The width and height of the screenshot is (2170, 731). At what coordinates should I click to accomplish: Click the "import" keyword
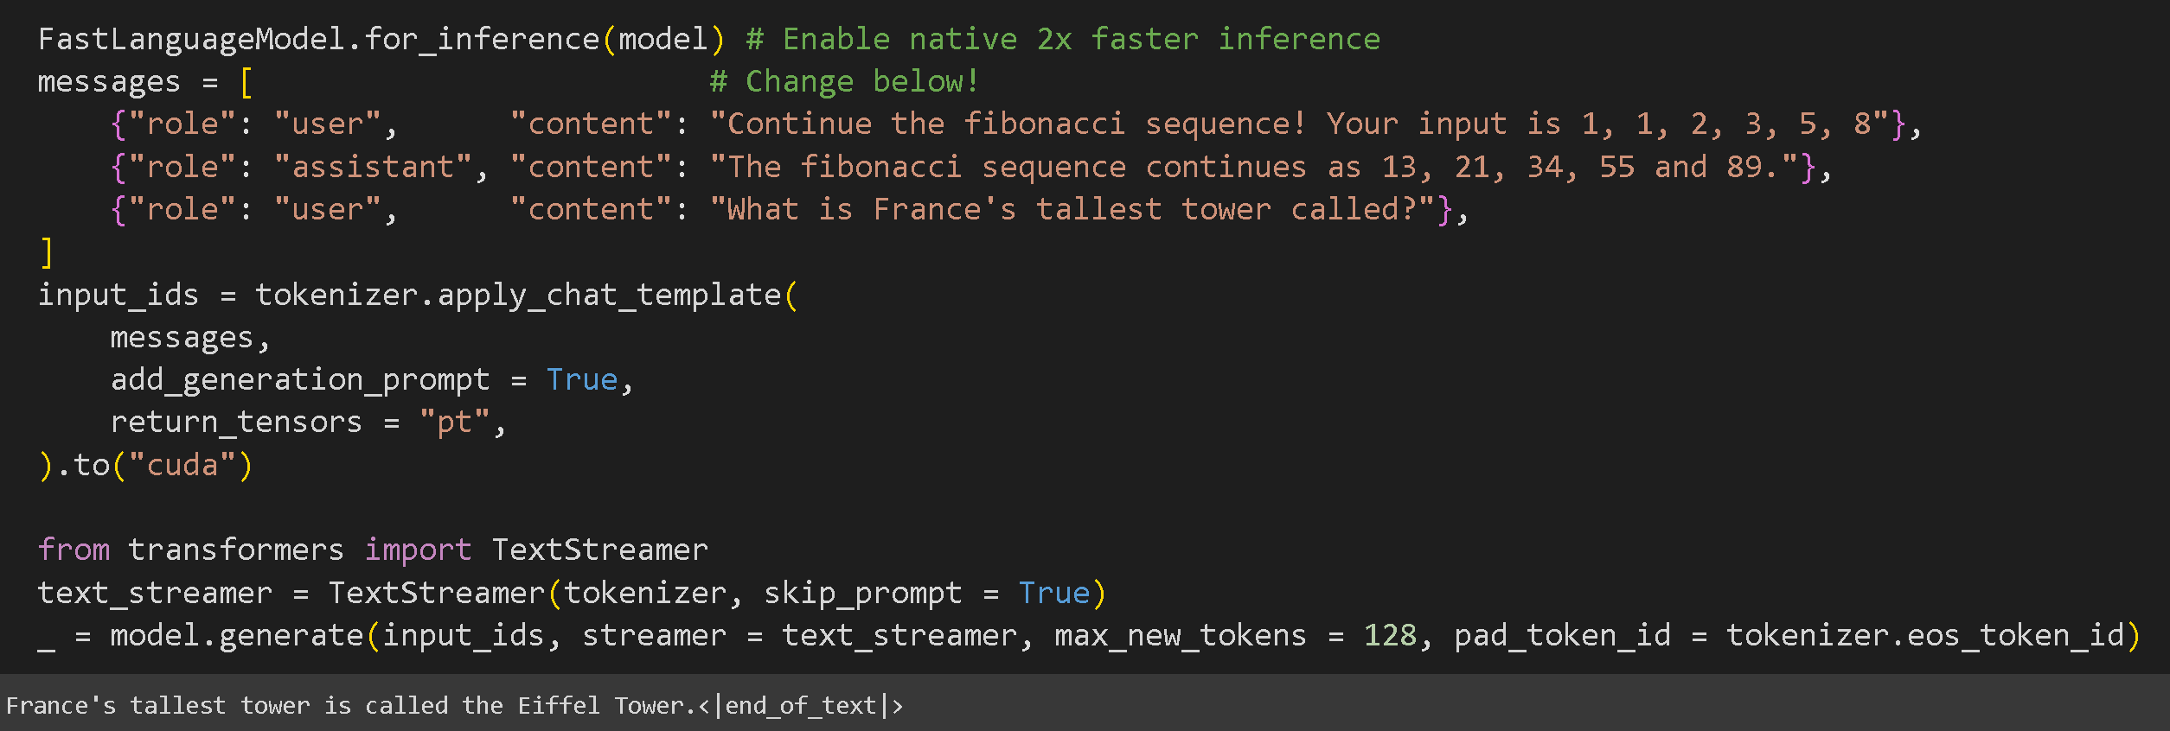418,550
